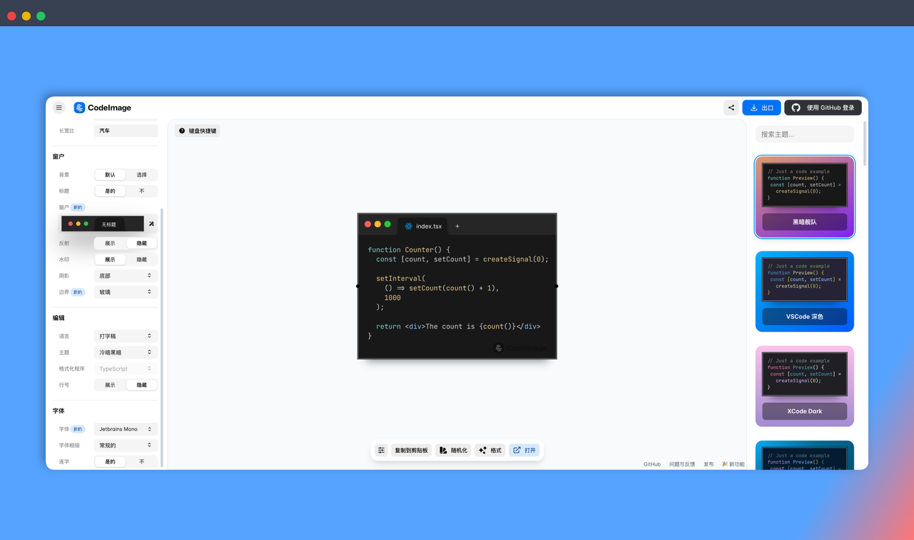914x540 pixels.
Task: Click the green dot in code preview window
Action: (388, 224)
